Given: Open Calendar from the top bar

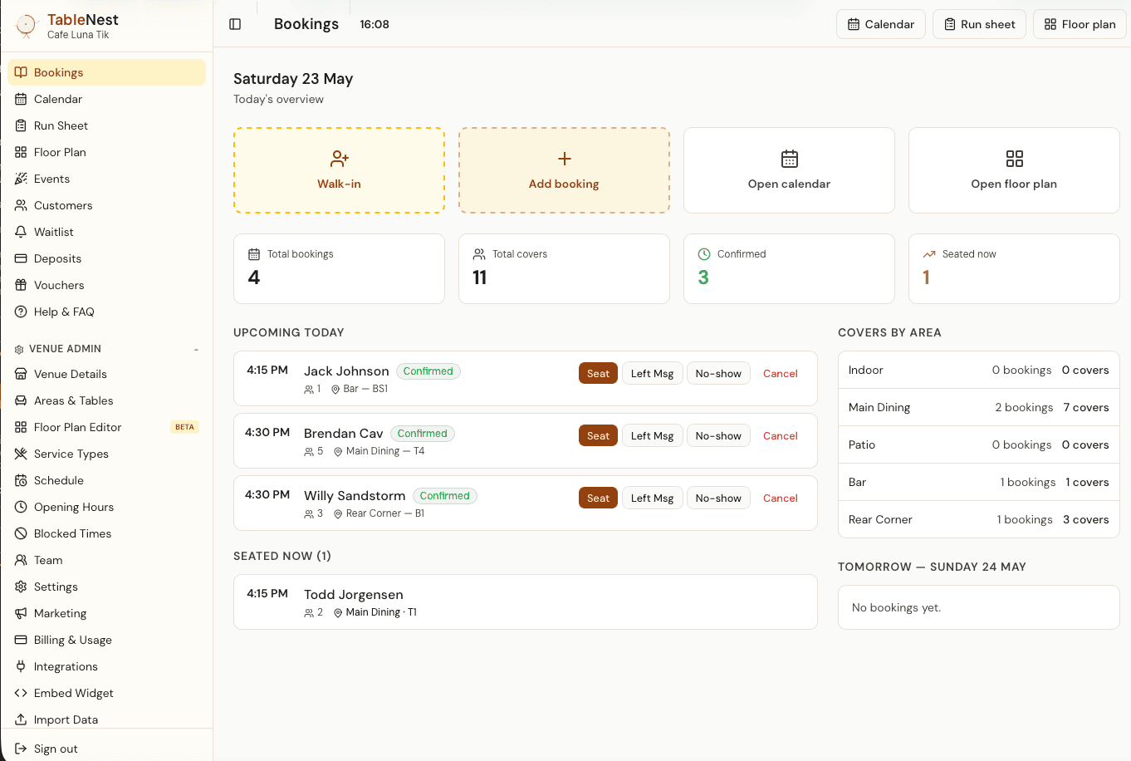Looking at the screenshot, I should [x=881, y=24].
